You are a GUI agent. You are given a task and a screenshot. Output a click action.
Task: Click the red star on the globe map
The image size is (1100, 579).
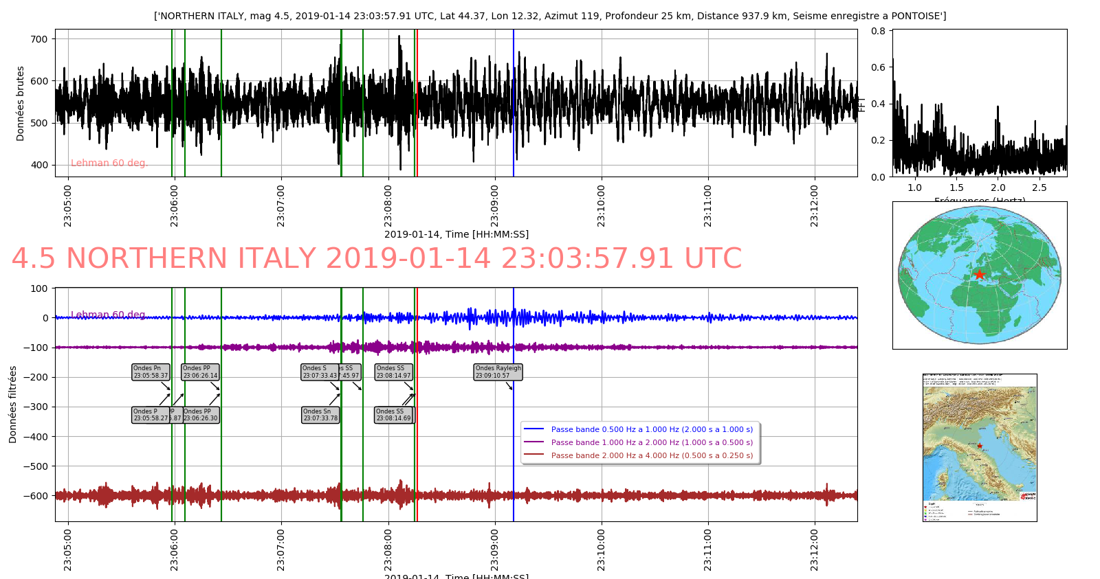tap(979, 275)
